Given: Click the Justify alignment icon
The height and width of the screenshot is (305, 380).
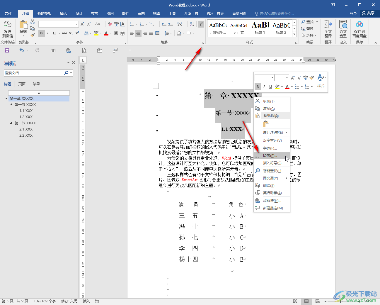Looking at the screenshot, I should 151,33.
